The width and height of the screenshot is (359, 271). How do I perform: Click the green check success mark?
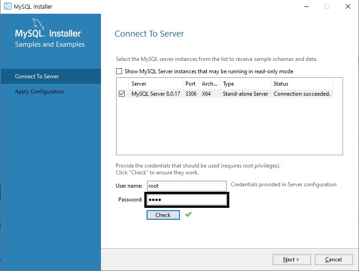189,214
